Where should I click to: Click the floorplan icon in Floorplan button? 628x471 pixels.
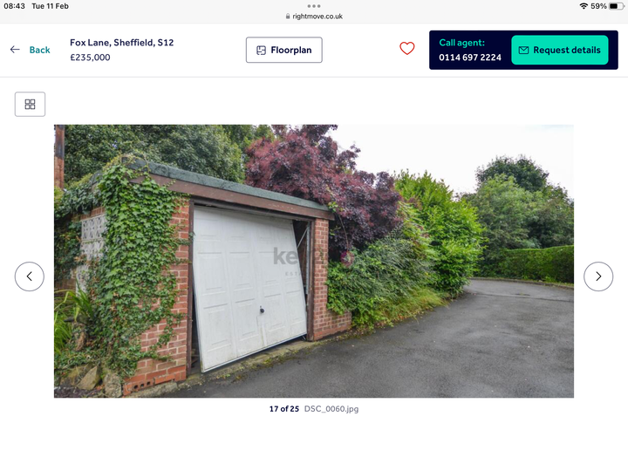(261, 50)
